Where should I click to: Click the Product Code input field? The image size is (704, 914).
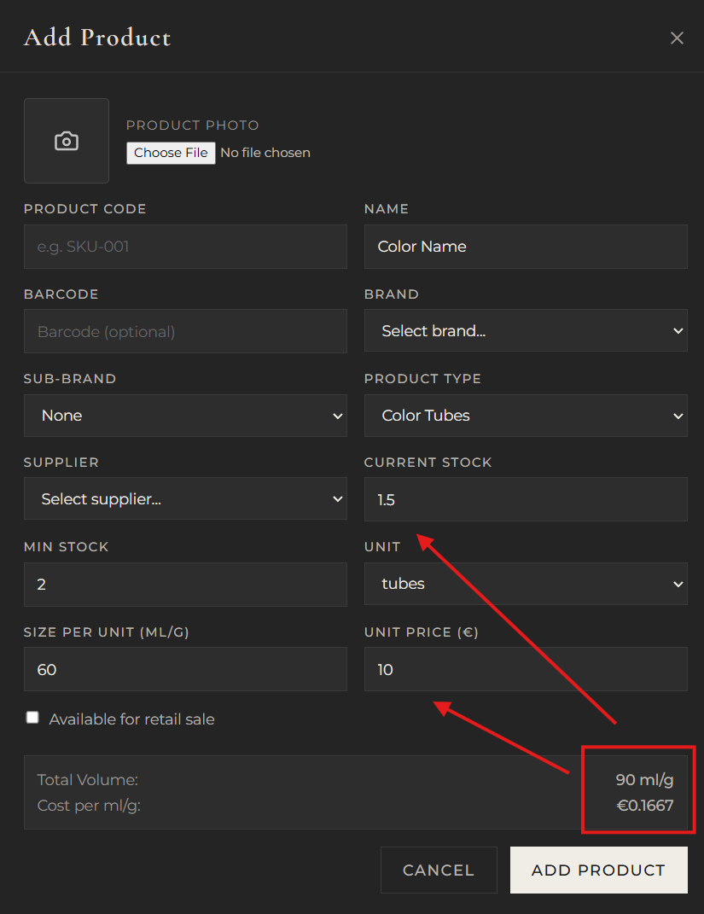(185, 246)
